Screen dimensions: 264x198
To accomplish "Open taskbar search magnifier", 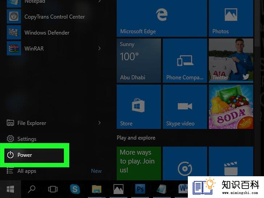I will pyautogui.click(x=32, y=189).
